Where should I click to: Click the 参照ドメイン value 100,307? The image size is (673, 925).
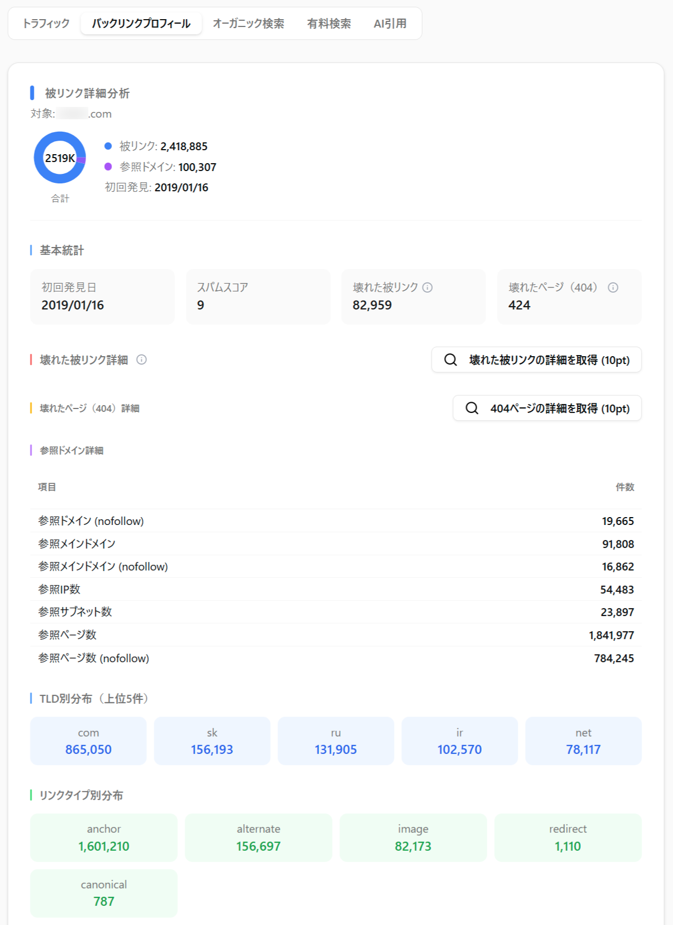pyautogui.click(x=197, y=167)
